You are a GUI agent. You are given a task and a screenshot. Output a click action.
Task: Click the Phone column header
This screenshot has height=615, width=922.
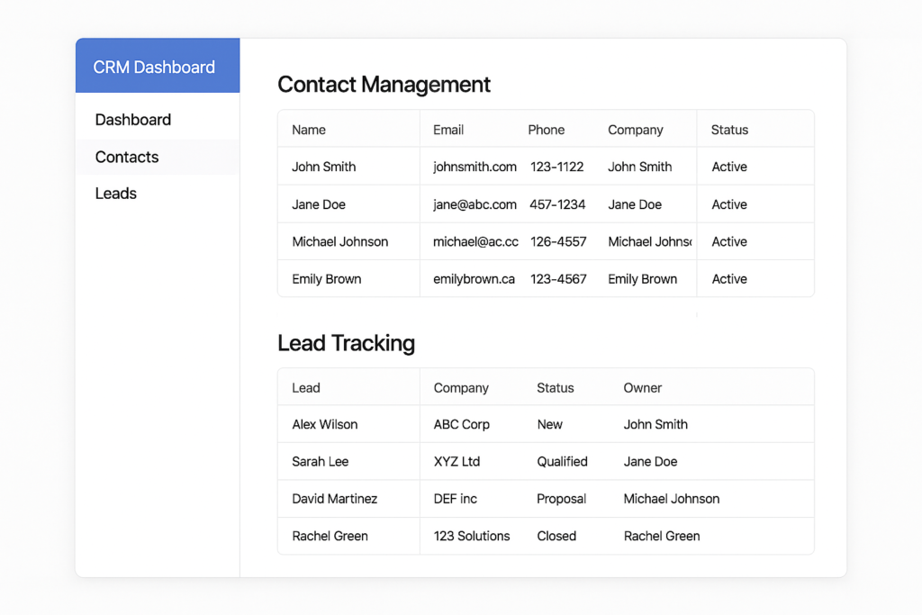pyautogui.click(x=547, y=130)
